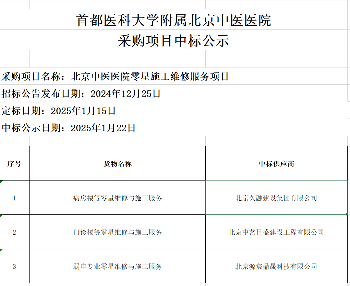The height and width of the screenshot is (286, 350).
Task: Click the supplier cell "北京久融建设集团有限公司"
Action: tap(276, 198)
